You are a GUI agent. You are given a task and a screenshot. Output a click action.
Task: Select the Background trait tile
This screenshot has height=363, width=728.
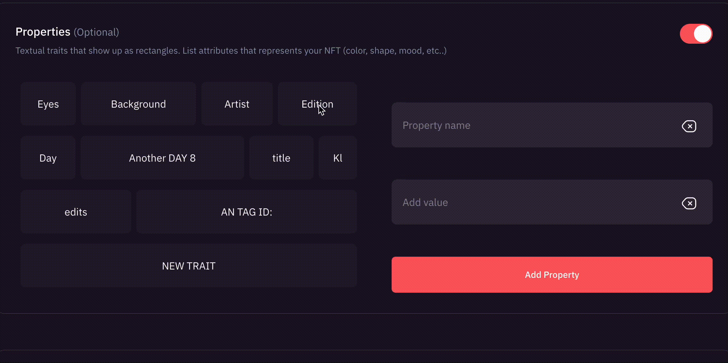[x=138, y=104]
